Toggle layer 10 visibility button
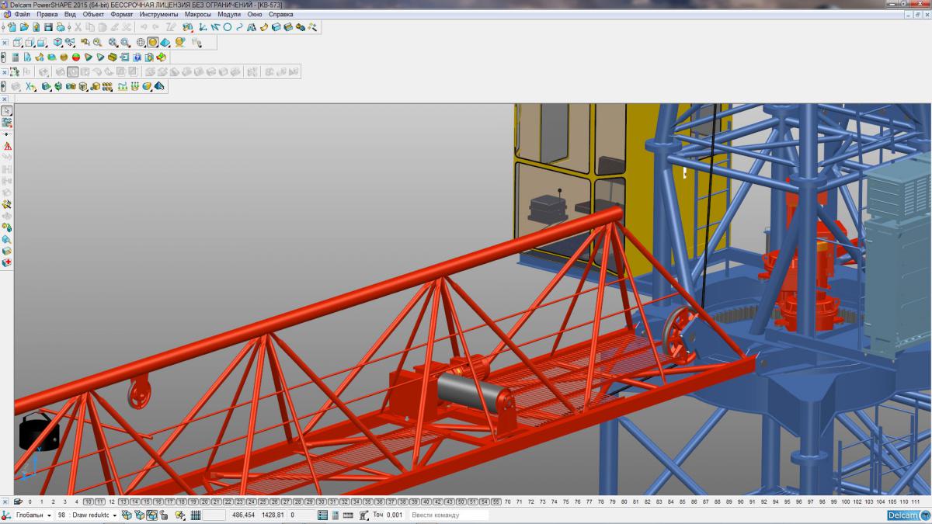 pyautogui.click(x=88, y=501)
